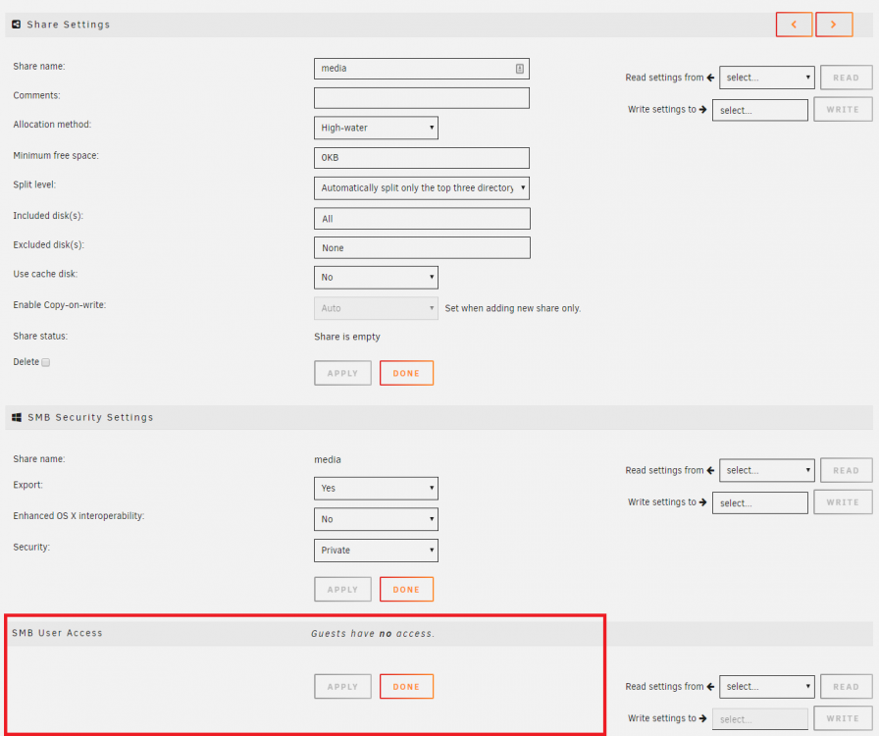Click DONE under Share Settings
879x736 pixels.
click(406, 373)
